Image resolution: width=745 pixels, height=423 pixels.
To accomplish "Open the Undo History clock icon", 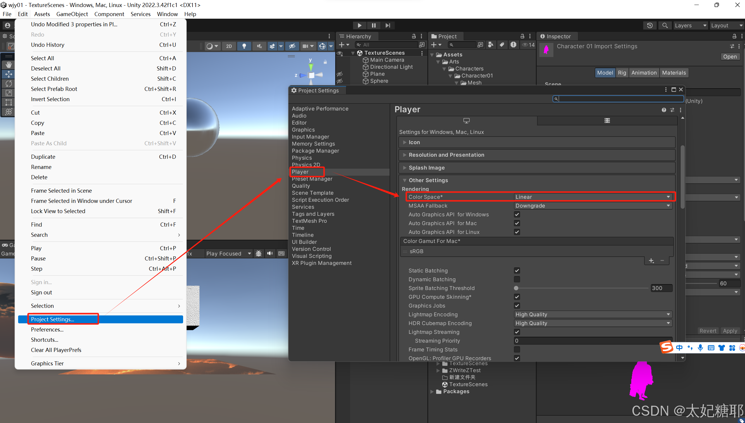I will 650,25.
